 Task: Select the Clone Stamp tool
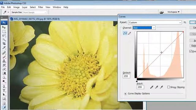tap(4, 61)
